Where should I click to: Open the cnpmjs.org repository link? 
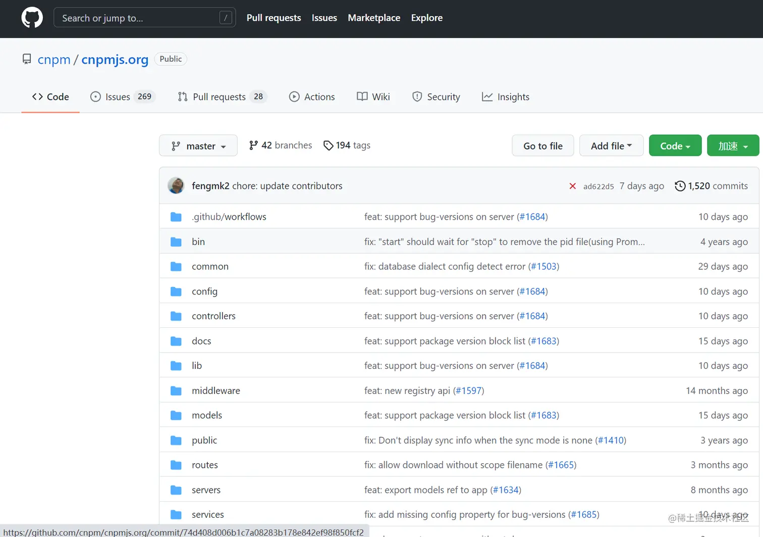[x=115, y=60]
